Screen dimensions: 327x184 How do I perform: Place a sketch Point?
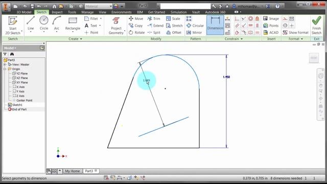point(91,32)
